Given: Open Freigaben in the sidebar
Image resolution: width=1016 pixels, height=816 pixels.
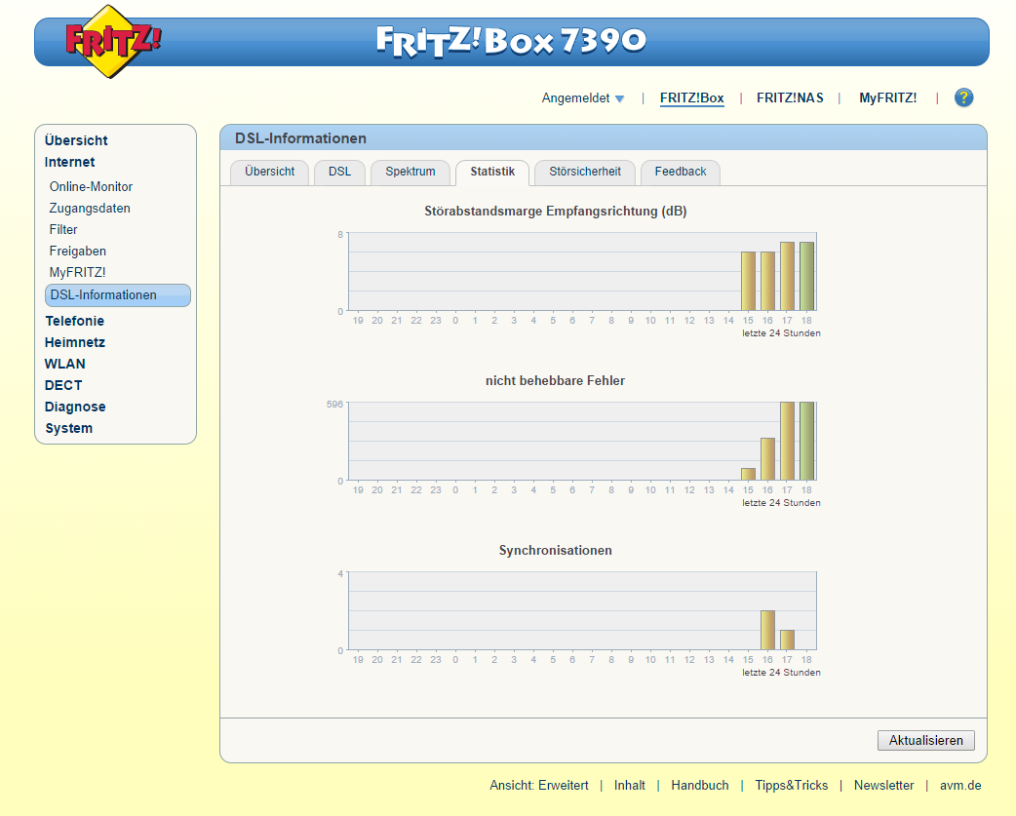Looking at the screenshot, I should point(77,251).
